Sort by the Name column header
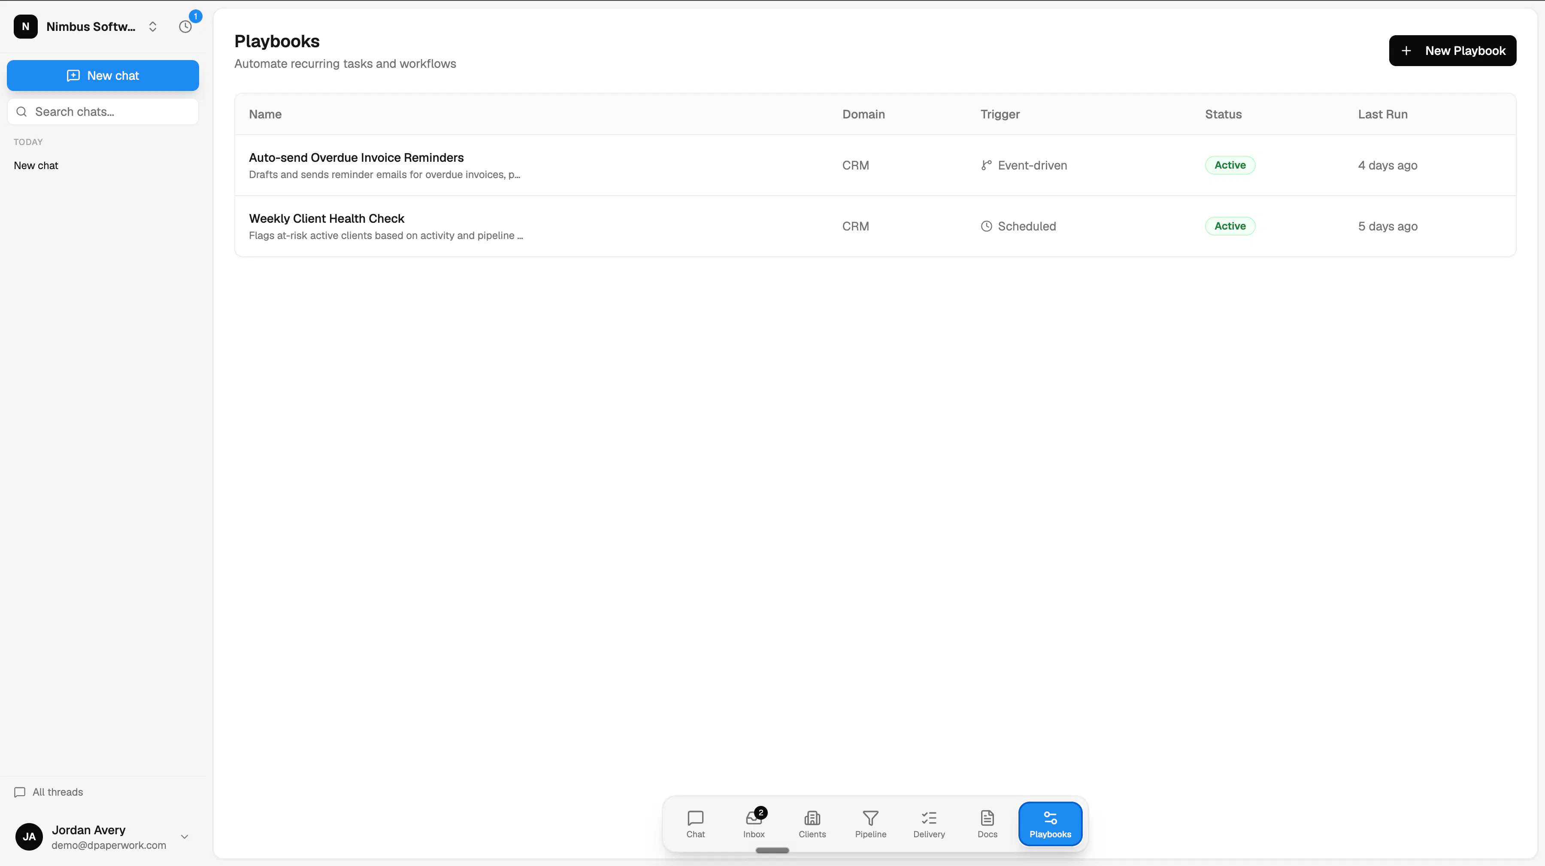Image resolution: width=1545 pixels, height=866 pixels. click(x=265, y=114)
